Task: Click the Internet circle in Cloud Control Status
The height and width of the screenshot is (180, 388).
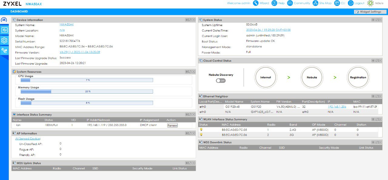Action: (266, 77)
